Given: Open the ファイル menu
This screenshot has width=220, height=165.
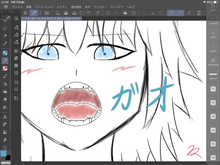Looking at the screenshot, I should coord(17,7).
